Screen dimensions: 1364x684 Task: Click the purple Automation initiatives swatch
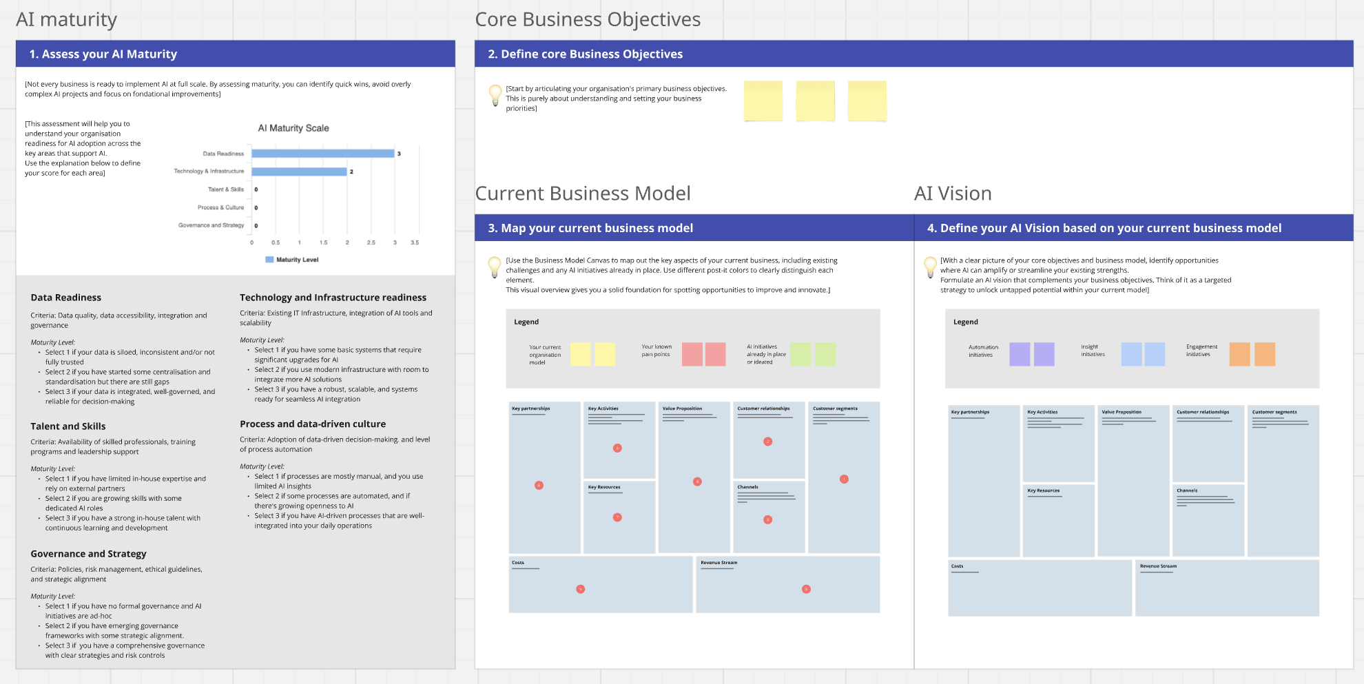(1021, 353)
